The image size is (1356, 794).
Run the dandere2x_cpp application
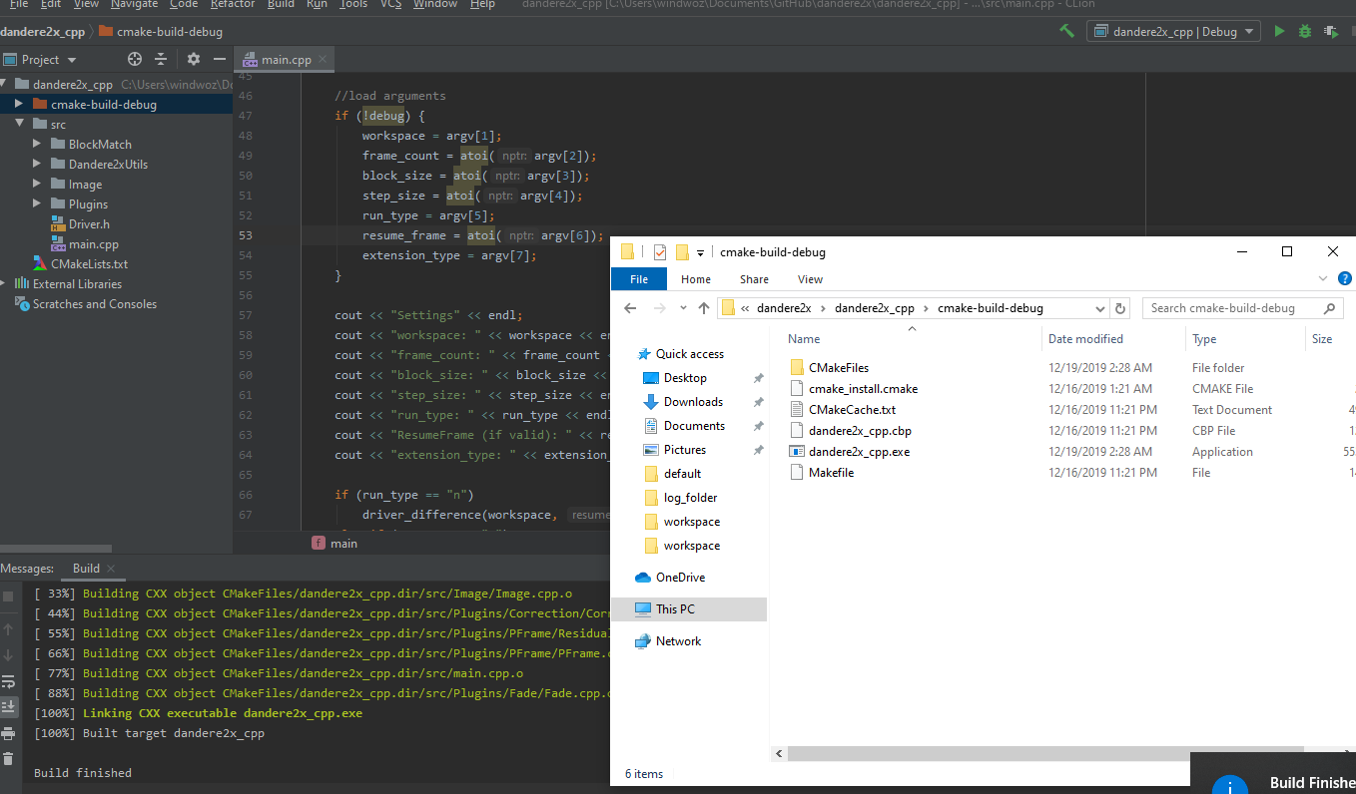(1279, 31)
